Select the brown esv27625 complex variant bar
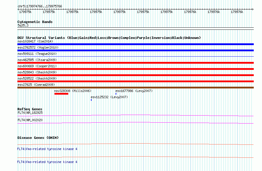The width and height of the screenshot is (262, 171). (x=135, y=88)
